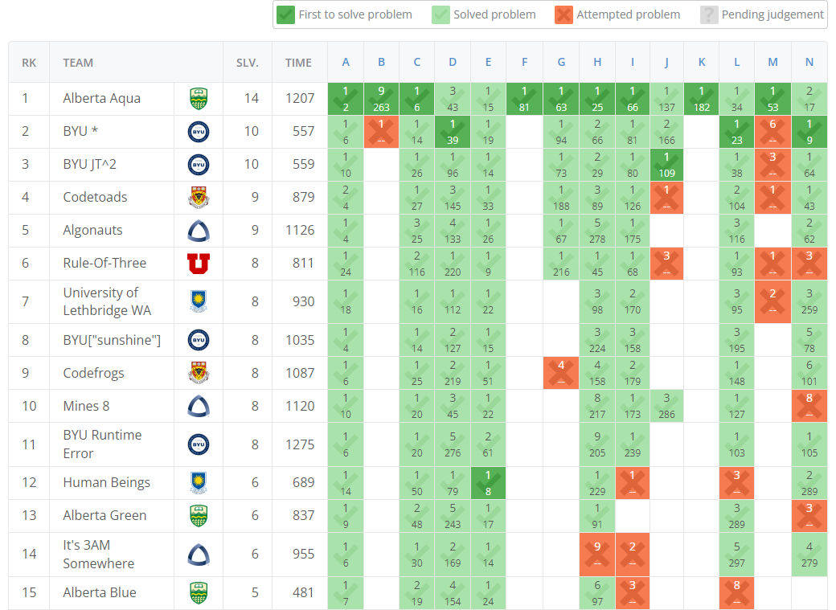Click BYU Runtime Error's red attempt cell on problem H
Viewport: 836px width, 610px height.
coord(597,444)
